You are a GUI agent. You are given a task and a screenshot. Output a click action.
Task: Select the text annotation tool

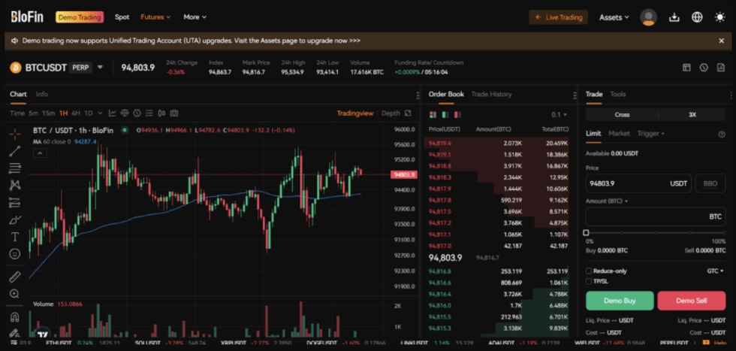(x=14, y=236)
